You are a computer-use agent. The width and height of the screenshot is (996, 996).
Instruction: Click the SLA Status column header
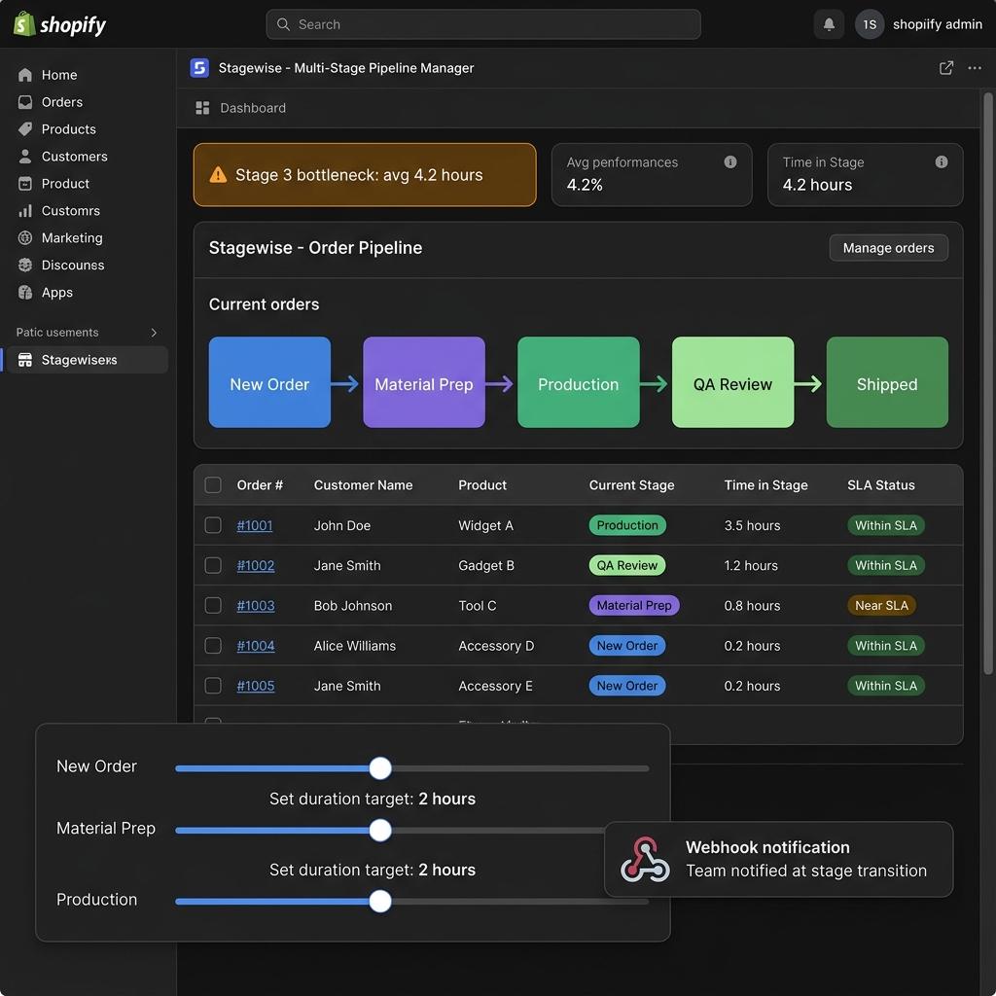880,484
